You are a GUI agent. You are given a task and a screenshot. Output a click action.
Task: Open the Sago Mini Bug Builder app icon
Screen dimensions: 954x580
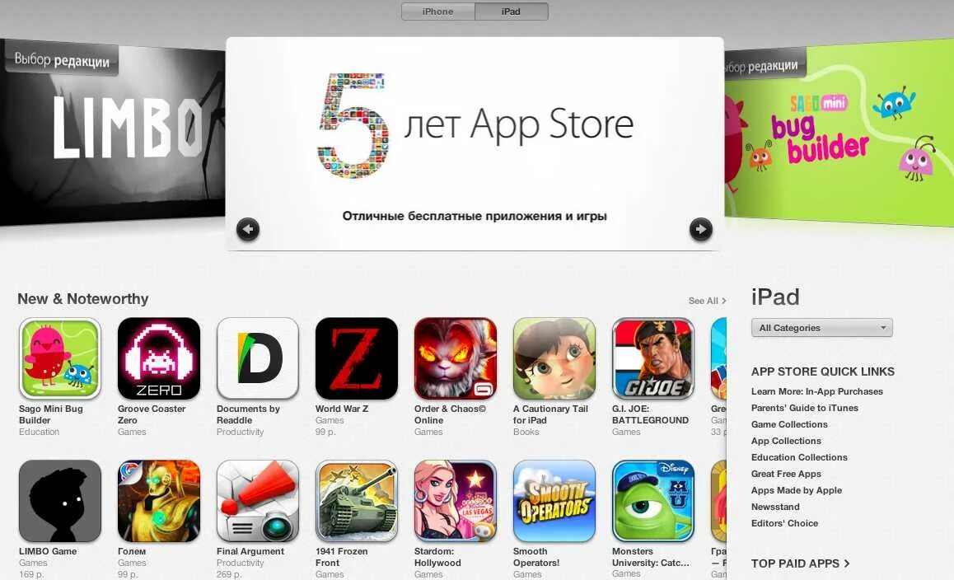coord(59,358)
